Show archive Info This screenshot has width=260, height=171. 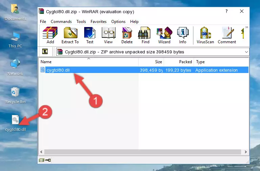(183, 35)
